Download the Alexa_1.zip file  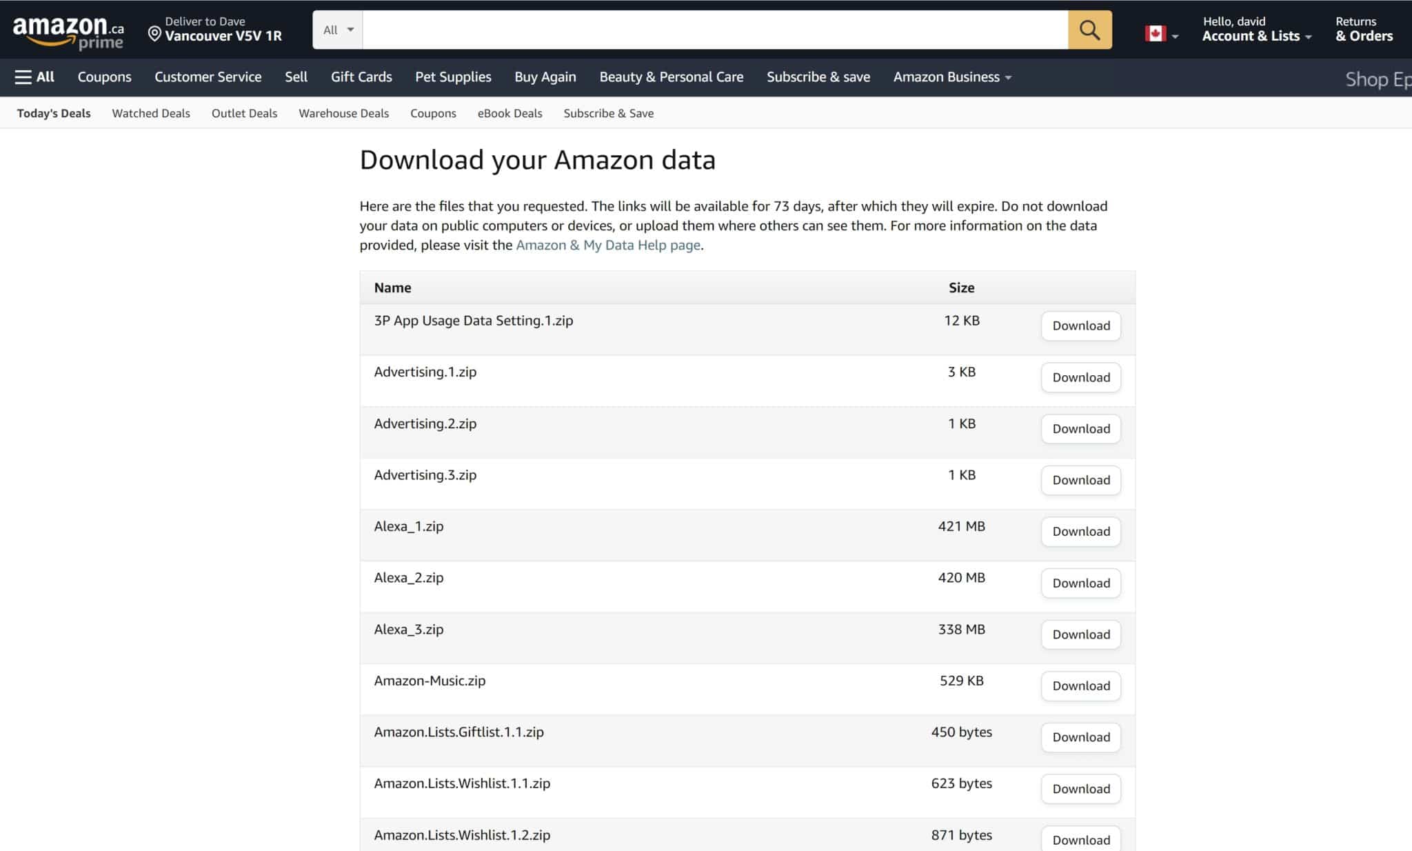(x=1080, y=531)
